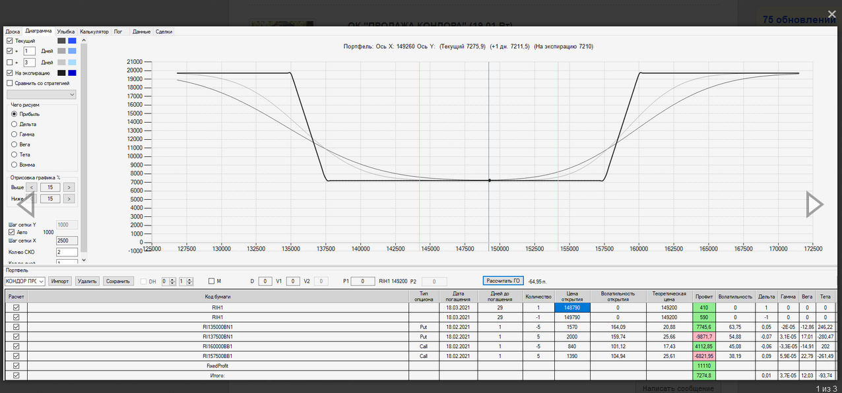
Task: Select the Дельта radio button
Action: [14, 124]
